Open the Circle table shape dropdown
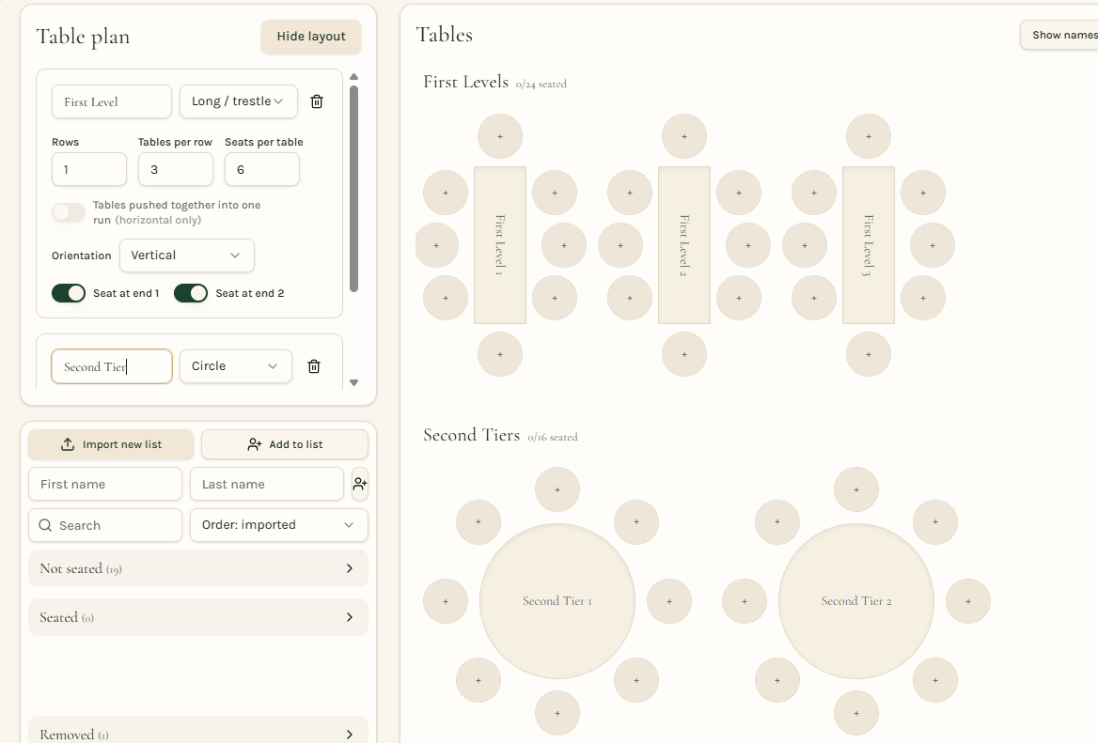The image size is (1098, 743). coord(236,366)
